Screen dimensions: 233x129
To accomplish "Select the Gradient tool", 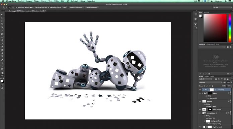I will (x=2, y=50).
